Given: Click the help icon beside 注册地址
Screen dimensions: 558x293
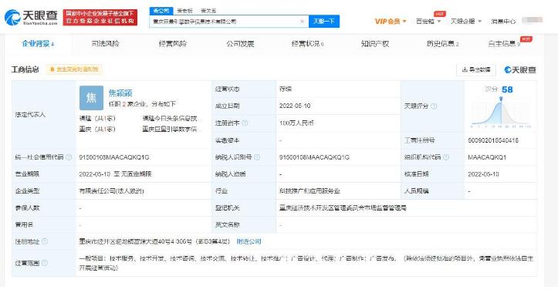Looking at the screenshot, I should [x=45, y=241].
